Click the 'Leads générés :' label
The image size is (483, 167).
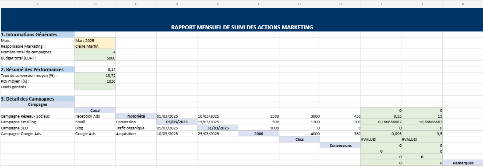pos(38,87)
